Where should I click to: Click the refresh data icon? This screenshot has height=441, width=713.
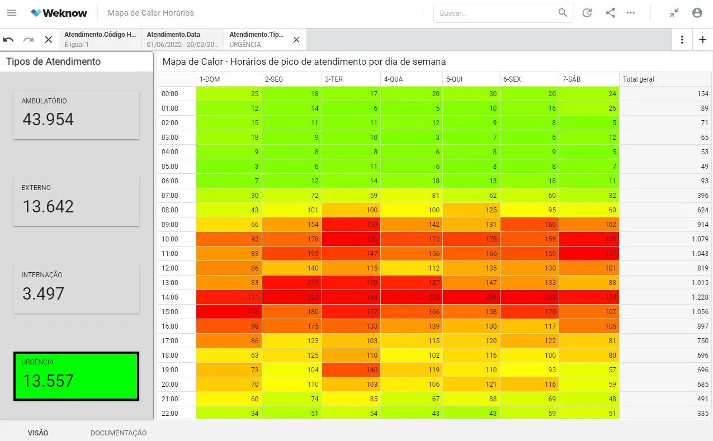tap(587, 13)
